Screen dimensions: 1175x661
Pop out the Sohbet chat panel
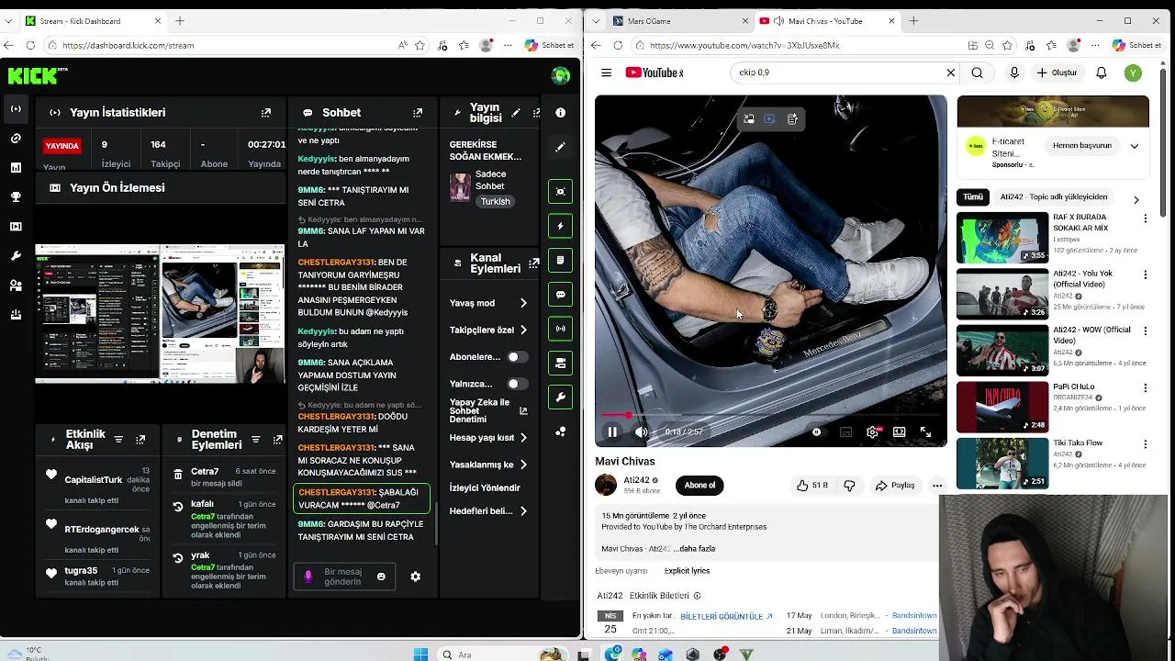(x=418, y=113)
